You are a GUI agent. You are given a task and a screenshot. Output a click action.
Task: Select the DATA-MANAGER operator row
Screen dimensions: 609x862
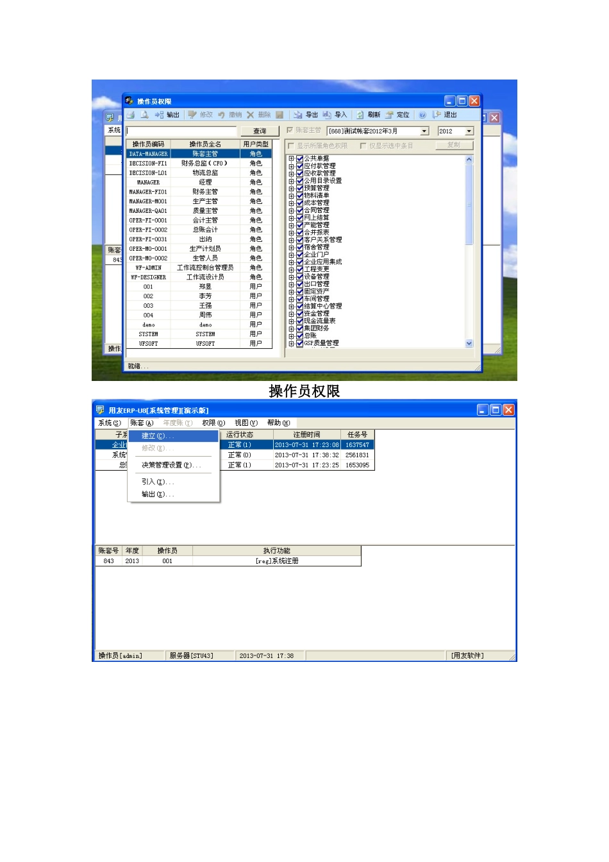point(199,154)
